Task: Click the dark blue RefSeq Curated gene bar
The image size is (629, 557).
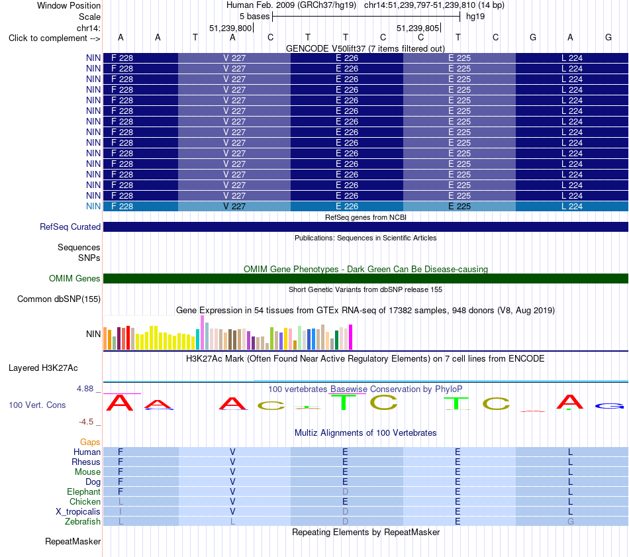Action: (365, 227)
